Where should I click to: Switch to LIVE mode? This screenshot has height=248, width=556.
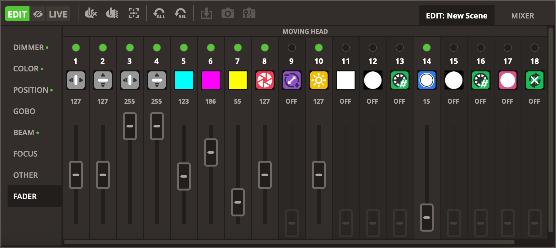(x=58, y=14)
